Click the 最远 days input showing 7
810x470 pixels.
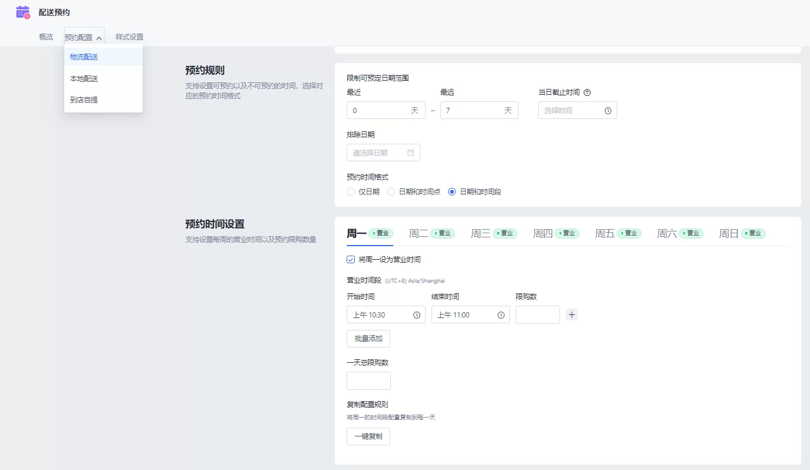coord(479,110)
